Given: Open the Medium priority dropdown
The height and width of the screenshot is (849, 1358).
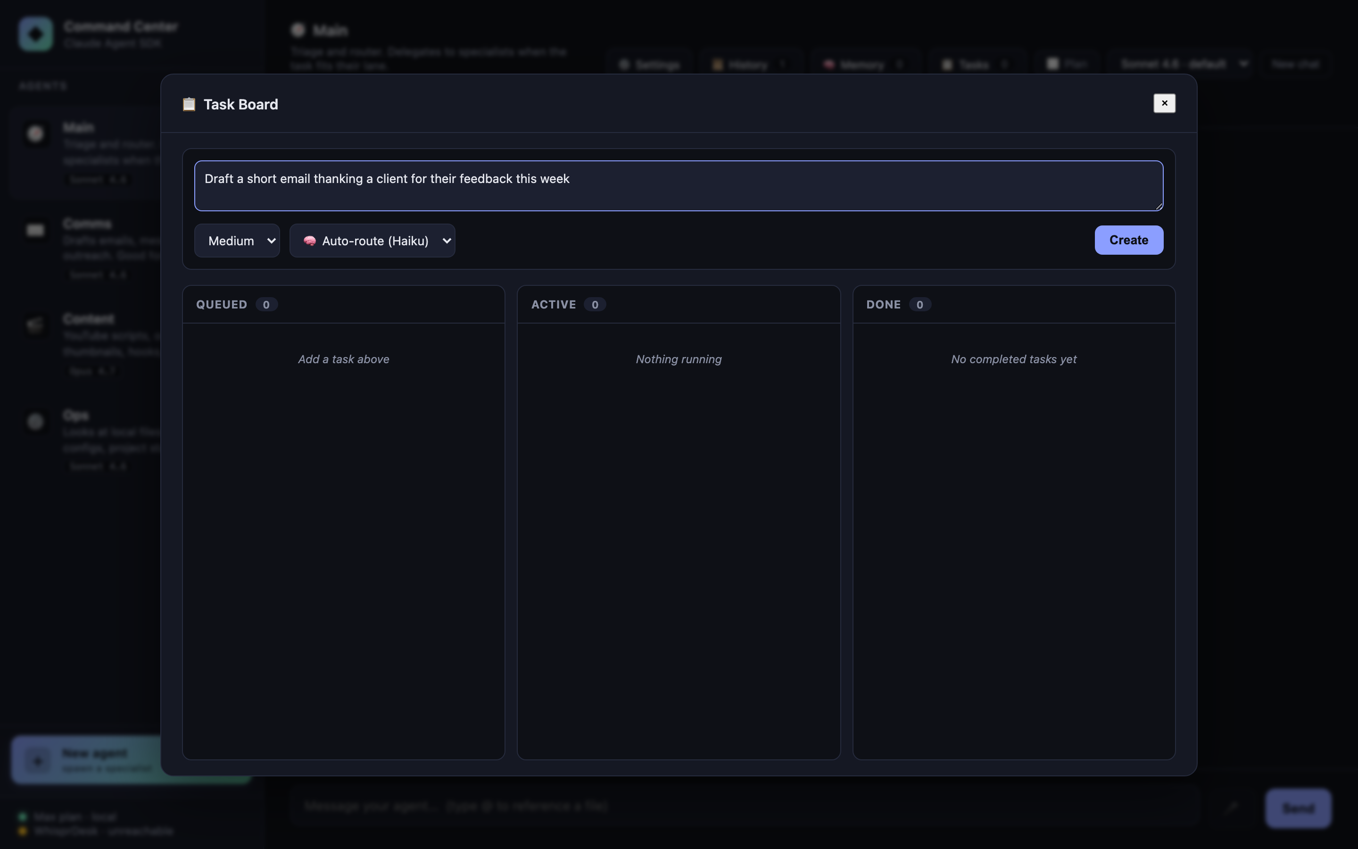Looking at the screenshot, I should 236,241.
